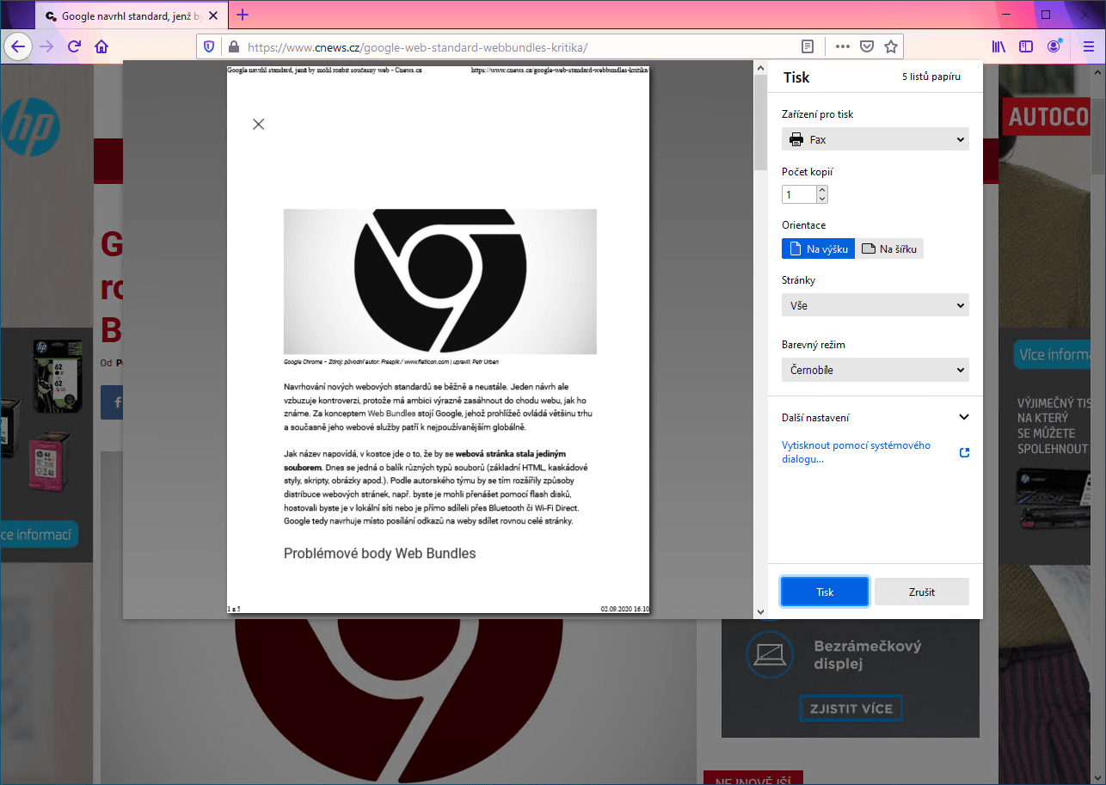The width and height of the screenshot is (1106, 785).
Task: Open the tracking protection shield icon
Action: pyautogui.click(x=209, y=46)
